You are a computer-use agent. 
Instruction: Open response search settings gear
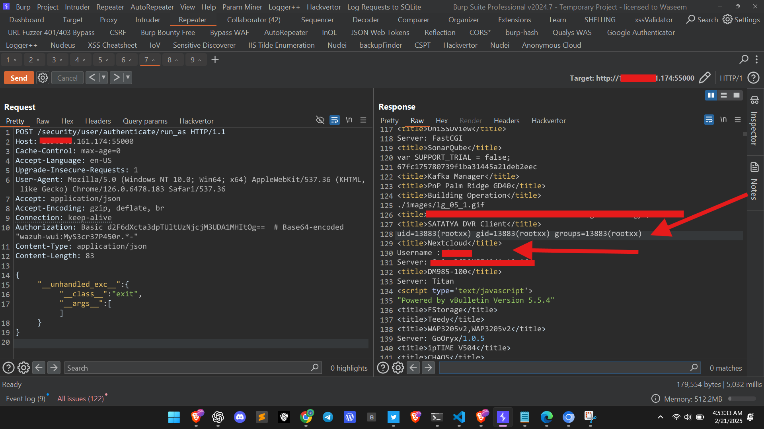(x=398, y=368)
